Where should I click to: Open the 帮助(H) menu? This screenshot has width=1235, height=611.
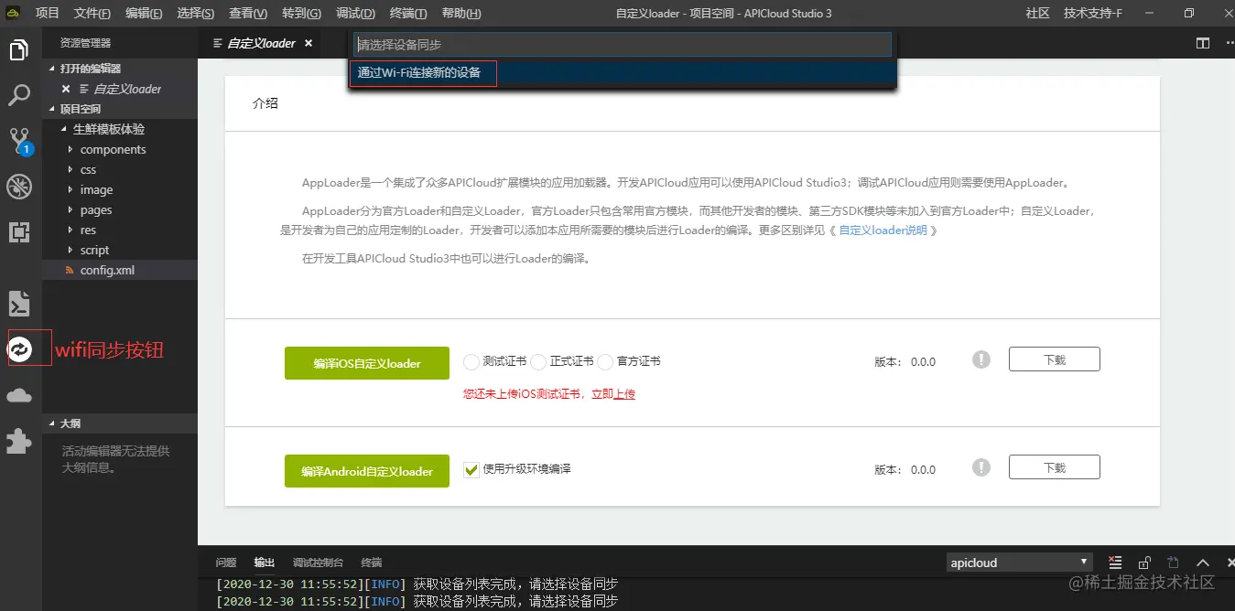[x=461, y=14]
